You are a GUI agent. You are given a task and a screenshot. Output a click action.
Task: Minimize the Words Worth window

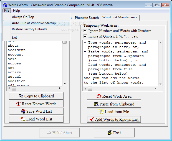[148, 5]
